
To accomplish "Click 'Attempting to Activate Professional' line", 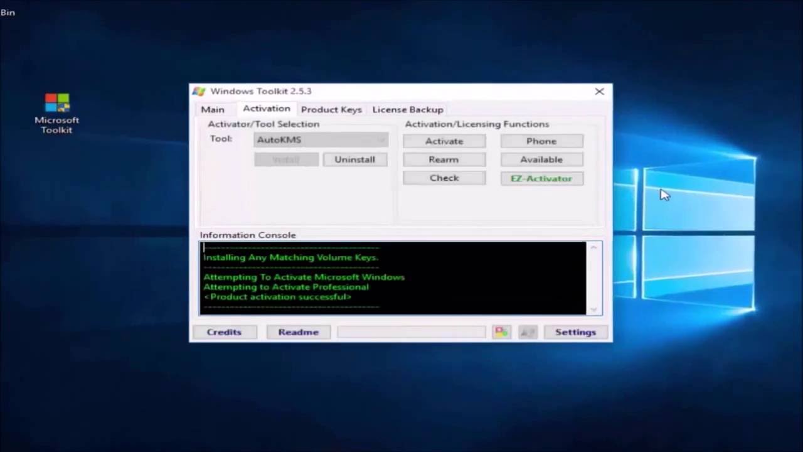I will point(286,287).
